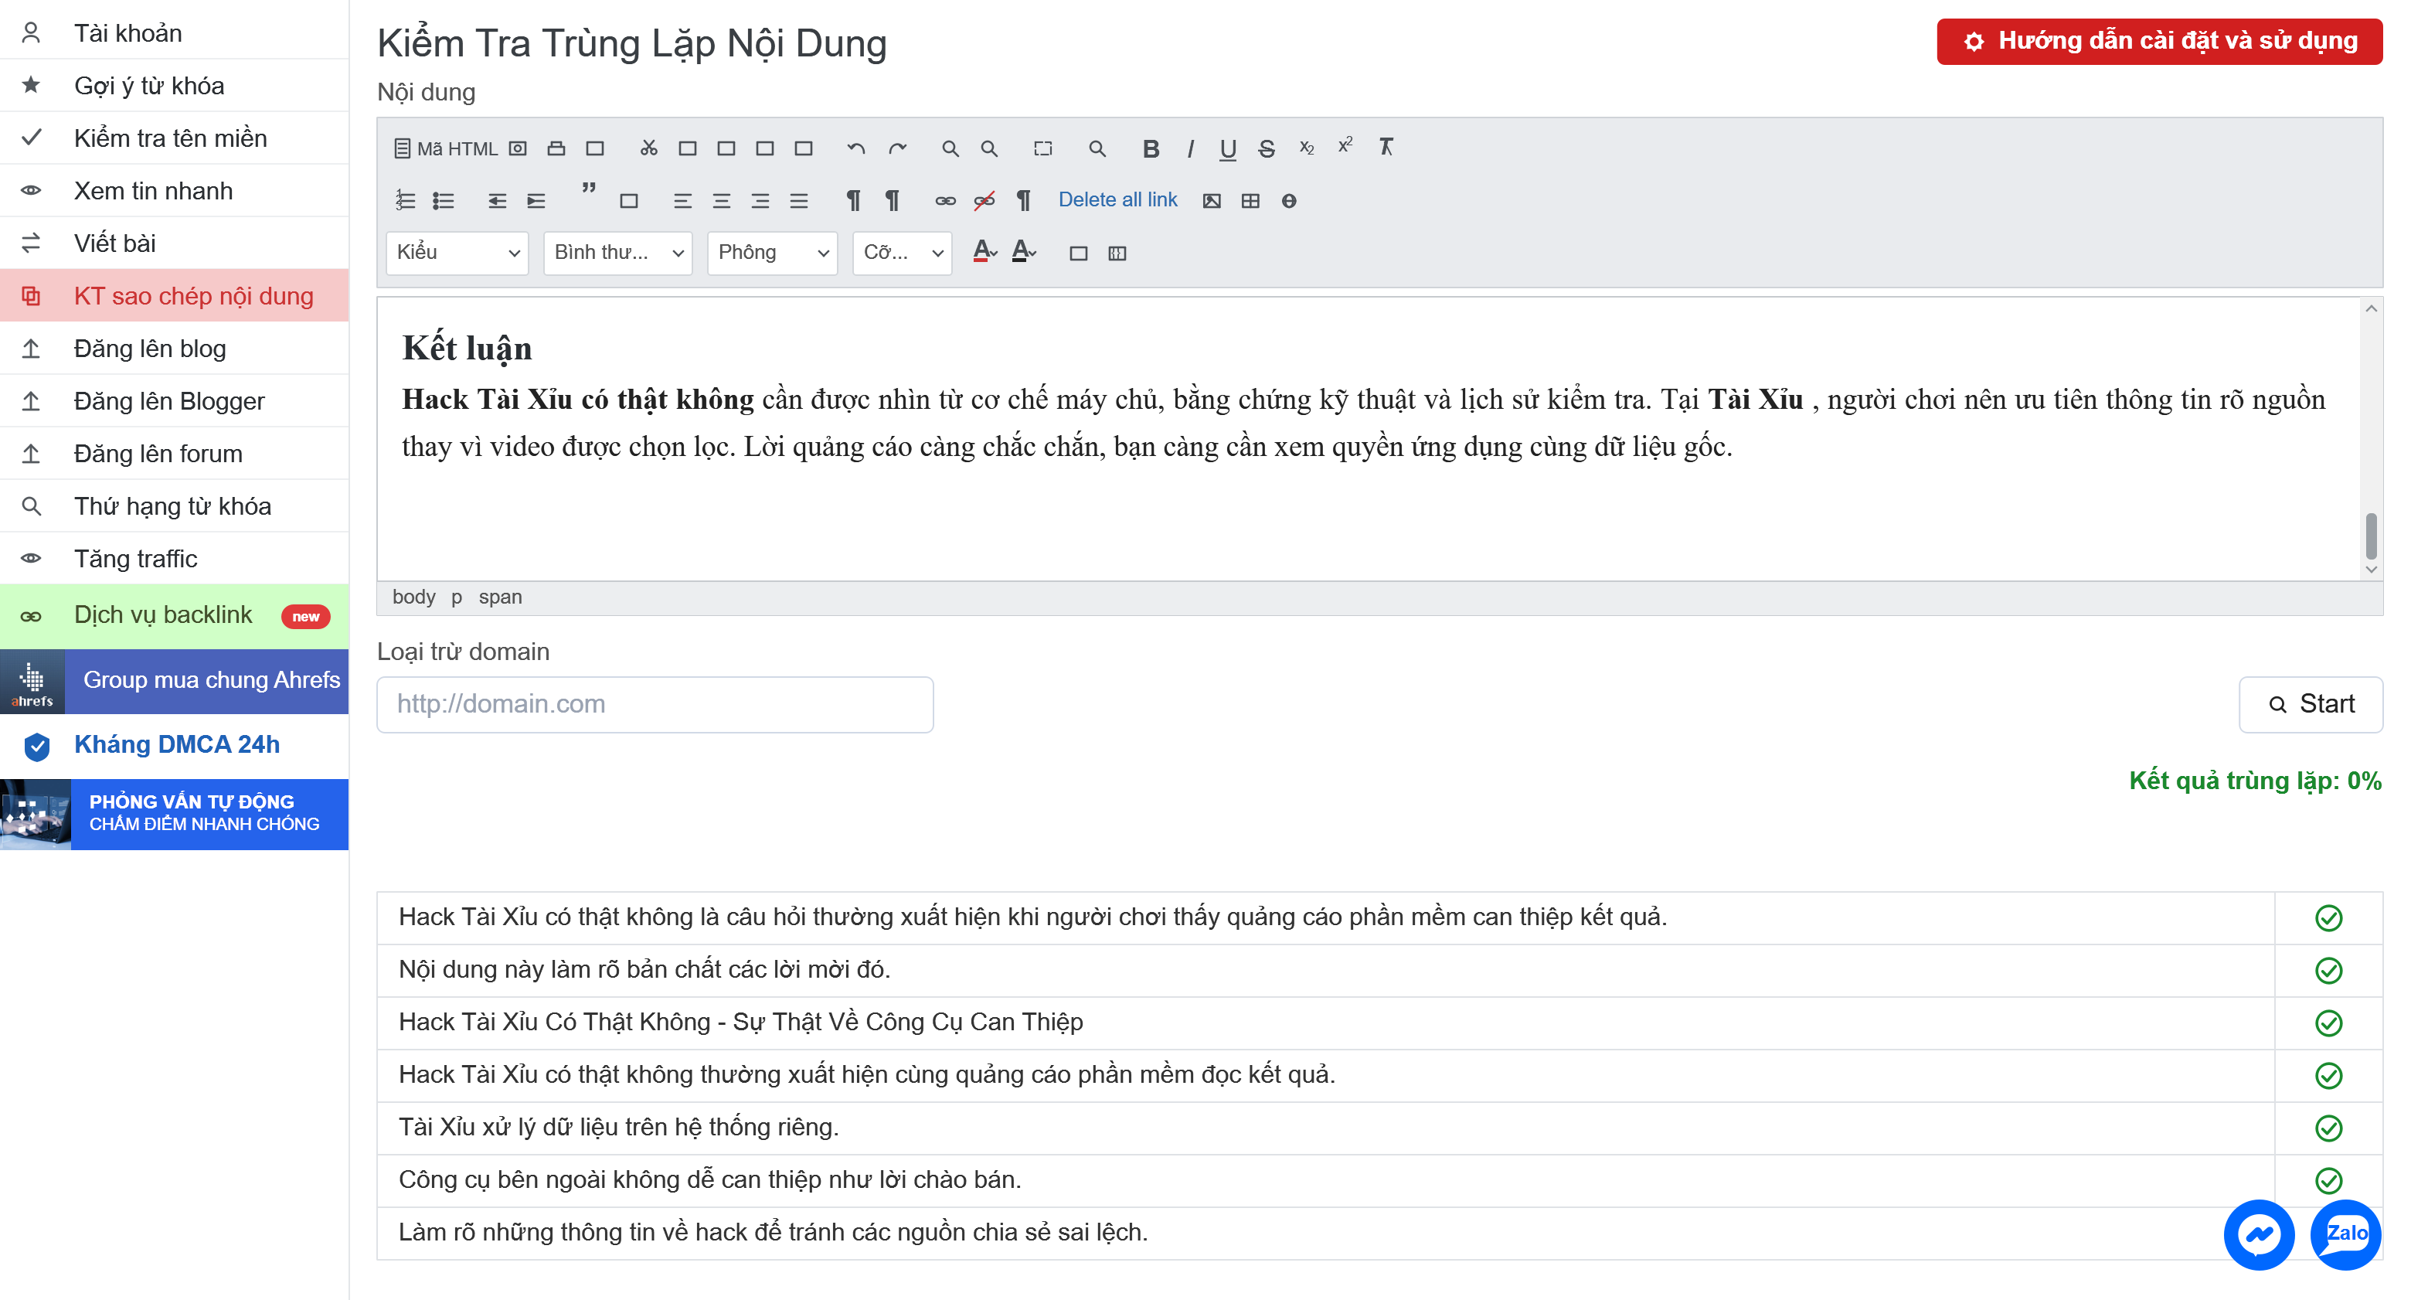The height and width of the screenshot is (1300, 2411).
Task: Open Đăng lên blog menu item
Action: [174, 348]
